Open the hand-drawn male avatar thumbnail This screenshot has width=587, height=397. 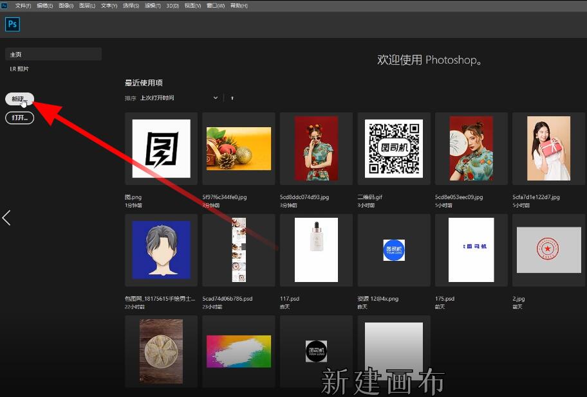161,250
